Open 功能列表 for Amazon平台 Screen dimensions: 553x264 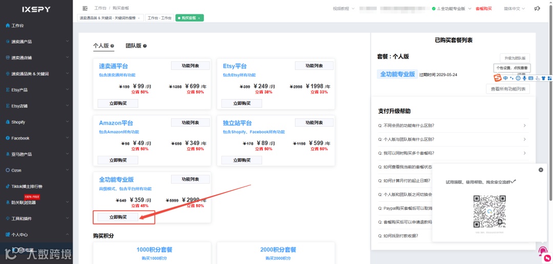tap(190, 123)
